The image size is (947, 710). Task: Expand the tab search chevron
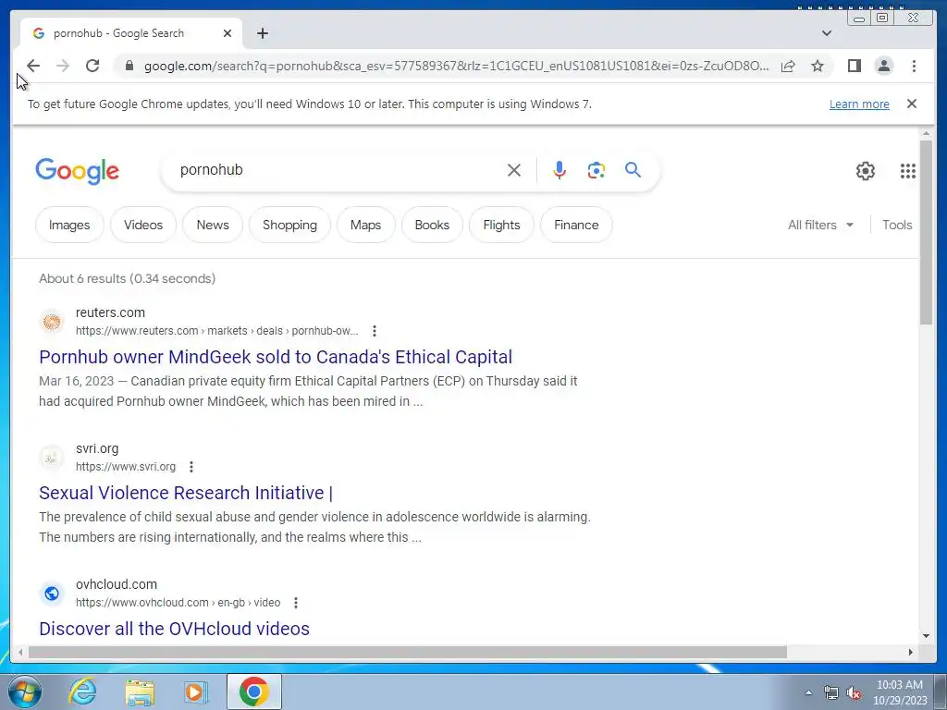click(x=827, y=33)
